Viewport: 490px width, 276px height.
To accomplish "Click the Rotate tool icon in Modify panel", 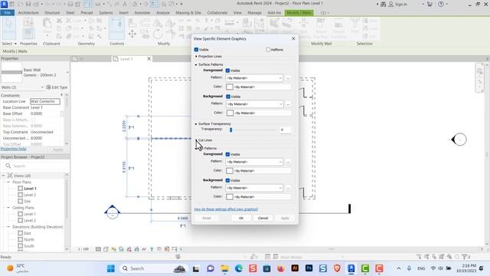I will (x=158, y=34).
